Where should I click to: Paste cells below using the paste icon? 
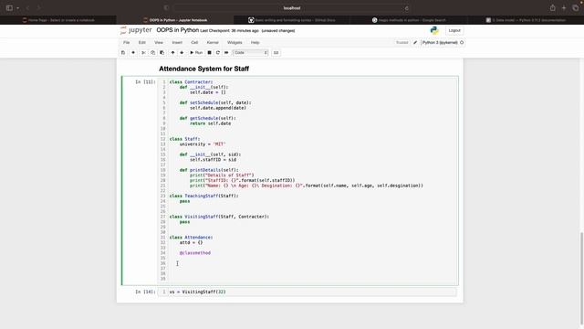coord(162,53)
